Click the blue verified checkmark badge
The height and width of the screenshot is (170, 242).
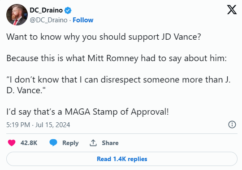tap(68, 10)
